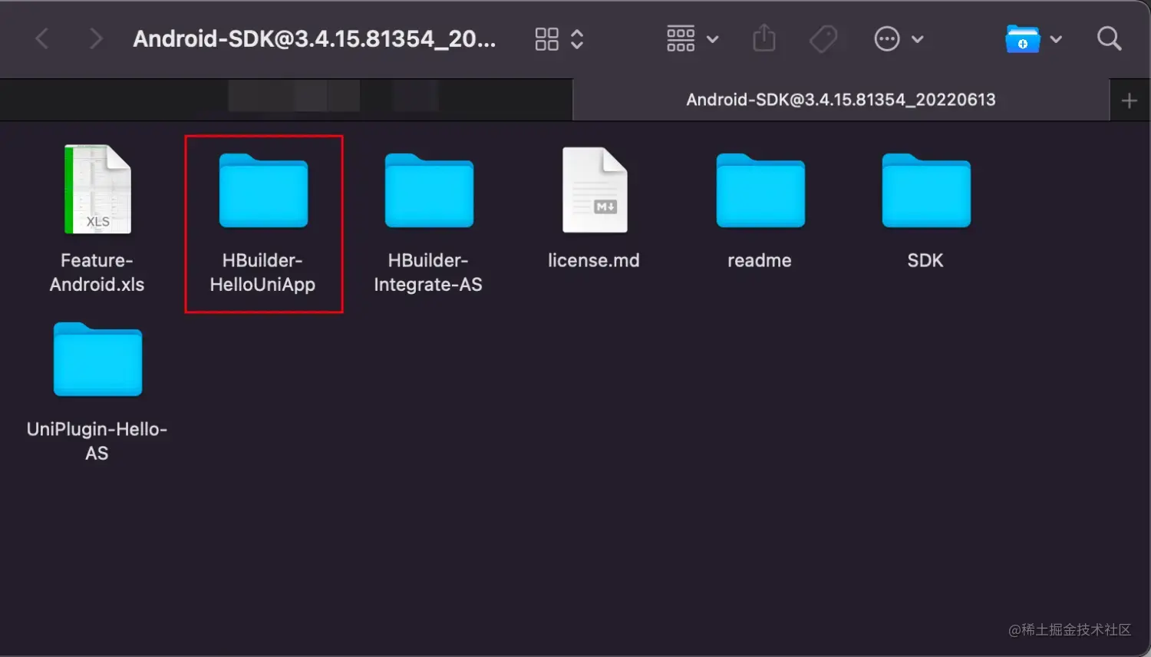Select the UniPlugin-Hello-AS folder
Screen dimensions: 1151x657
[x=97, y=359]
